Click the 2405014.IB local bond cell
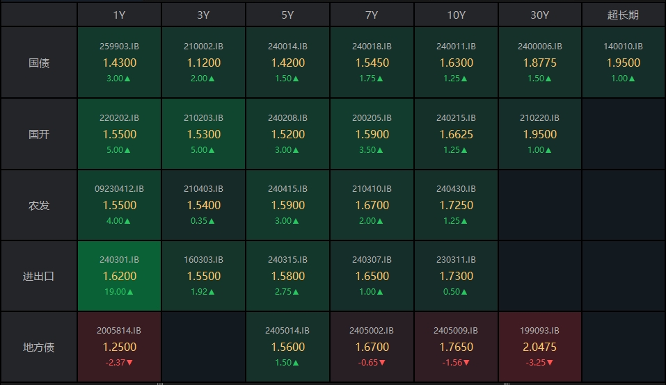Image resolution: width=666 pixels, height=385 pixels. tap(287, 347)
